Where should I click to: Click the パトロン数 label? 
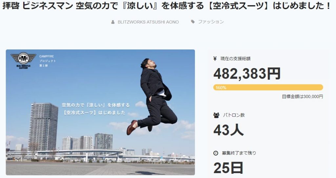[x=234, y=115]
